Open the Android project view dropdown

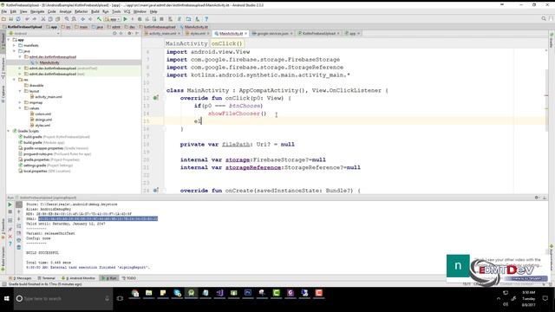(x=35, y=33)
